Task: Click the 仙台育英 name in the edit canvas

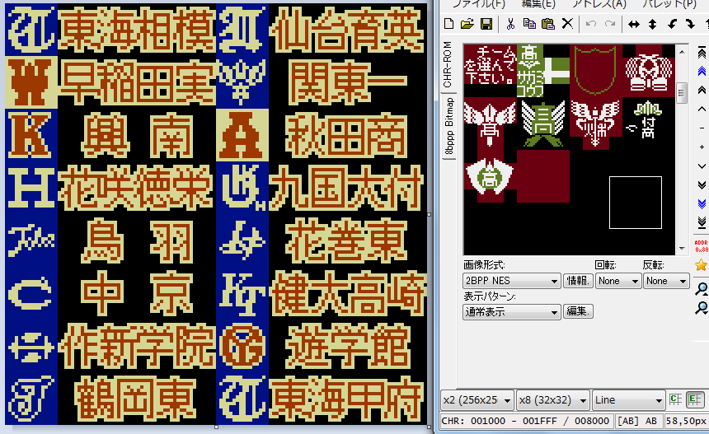Action: tap(347, 30)
